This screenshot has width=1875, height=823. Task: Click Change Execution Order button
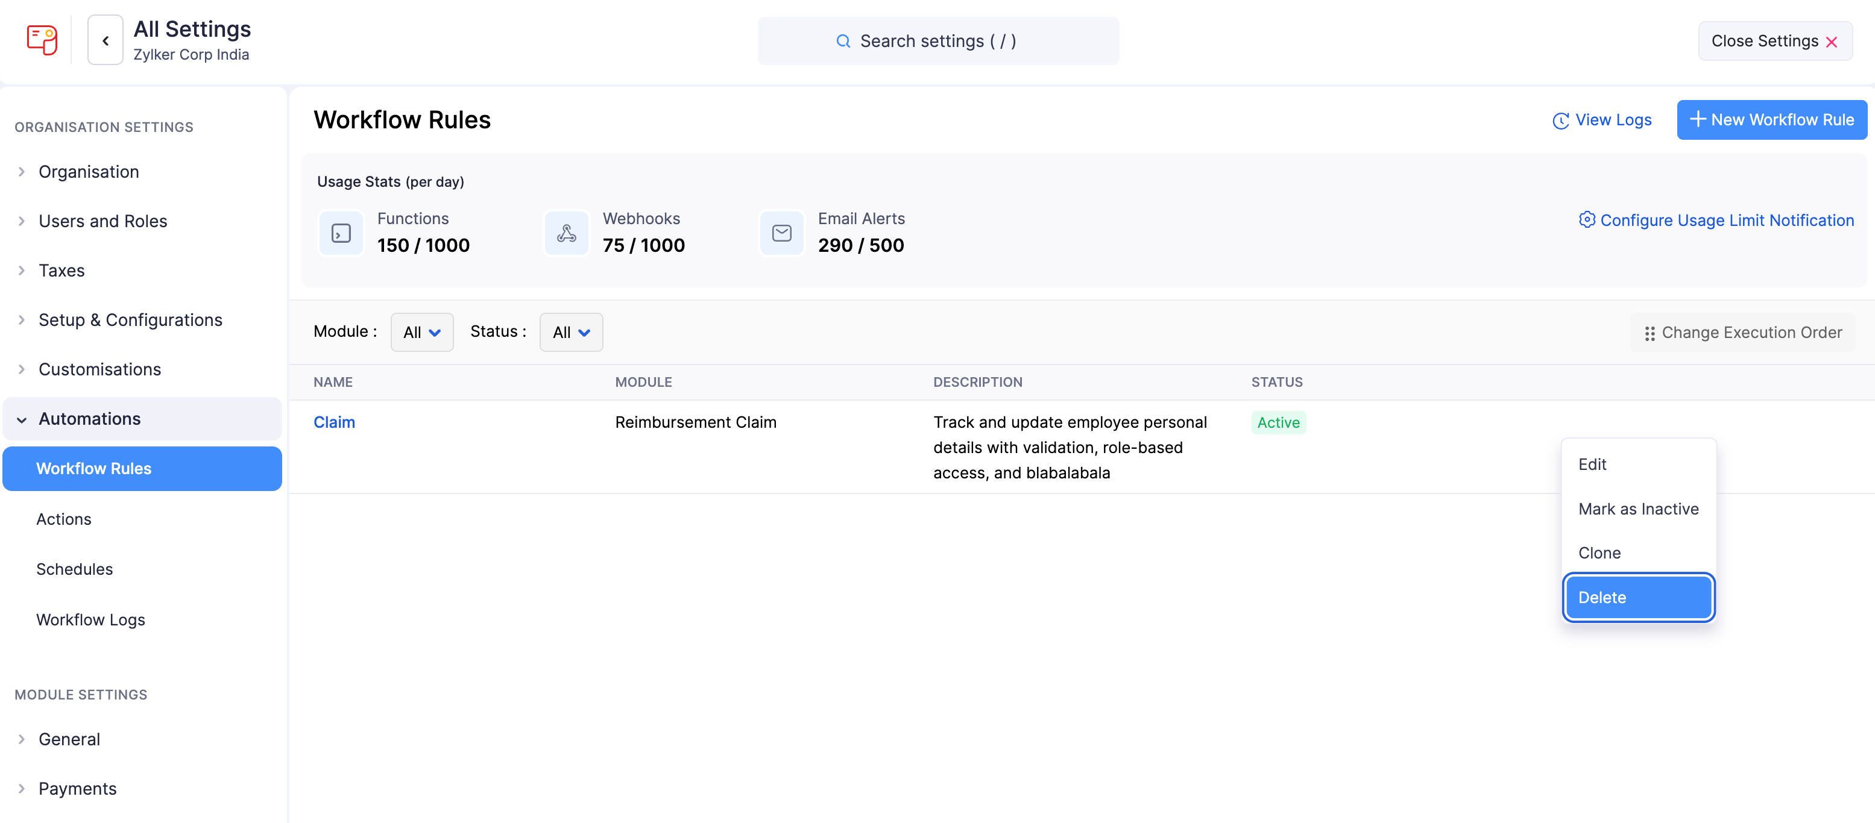coord(1742,333)
